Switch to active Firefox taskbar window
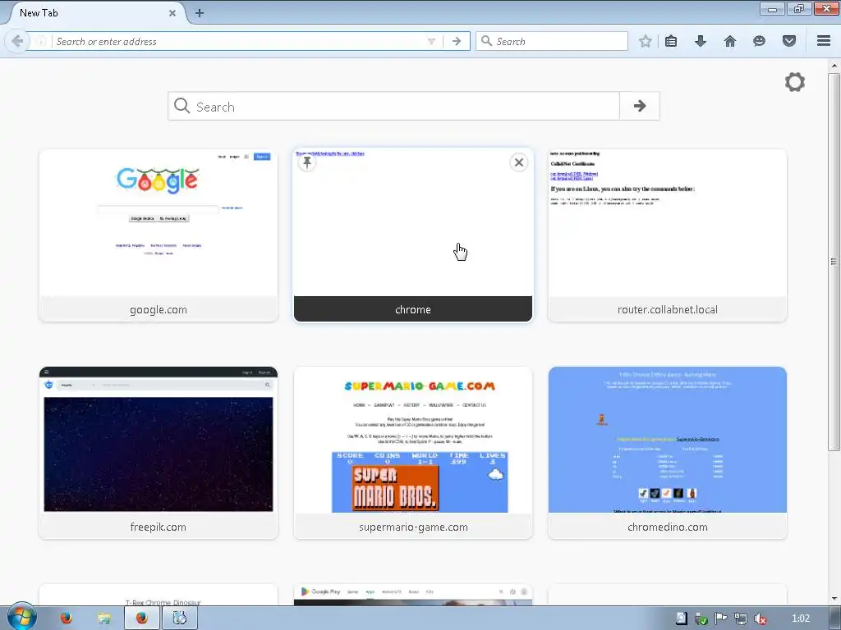Screen dimensions: 841x630 tap(141, 619)
